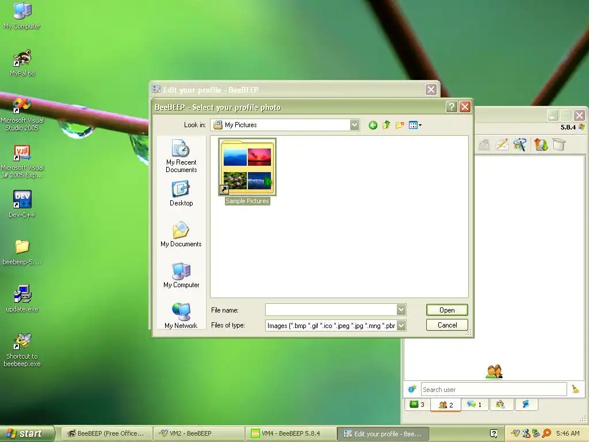Click the BeeBEEP bee tray icon
This screenshot has height=442, width=589.
click(515, 433)
